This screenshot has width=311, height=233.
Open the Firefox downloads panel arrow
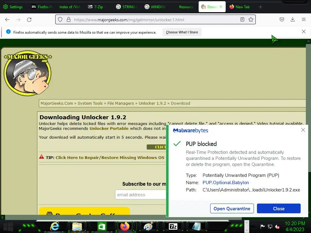pos(292,19)
